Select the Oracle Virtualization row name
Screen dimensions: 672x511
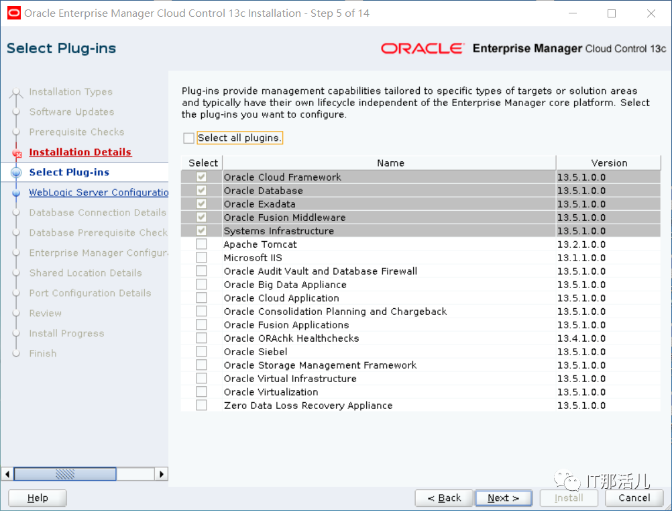point(271,392)
